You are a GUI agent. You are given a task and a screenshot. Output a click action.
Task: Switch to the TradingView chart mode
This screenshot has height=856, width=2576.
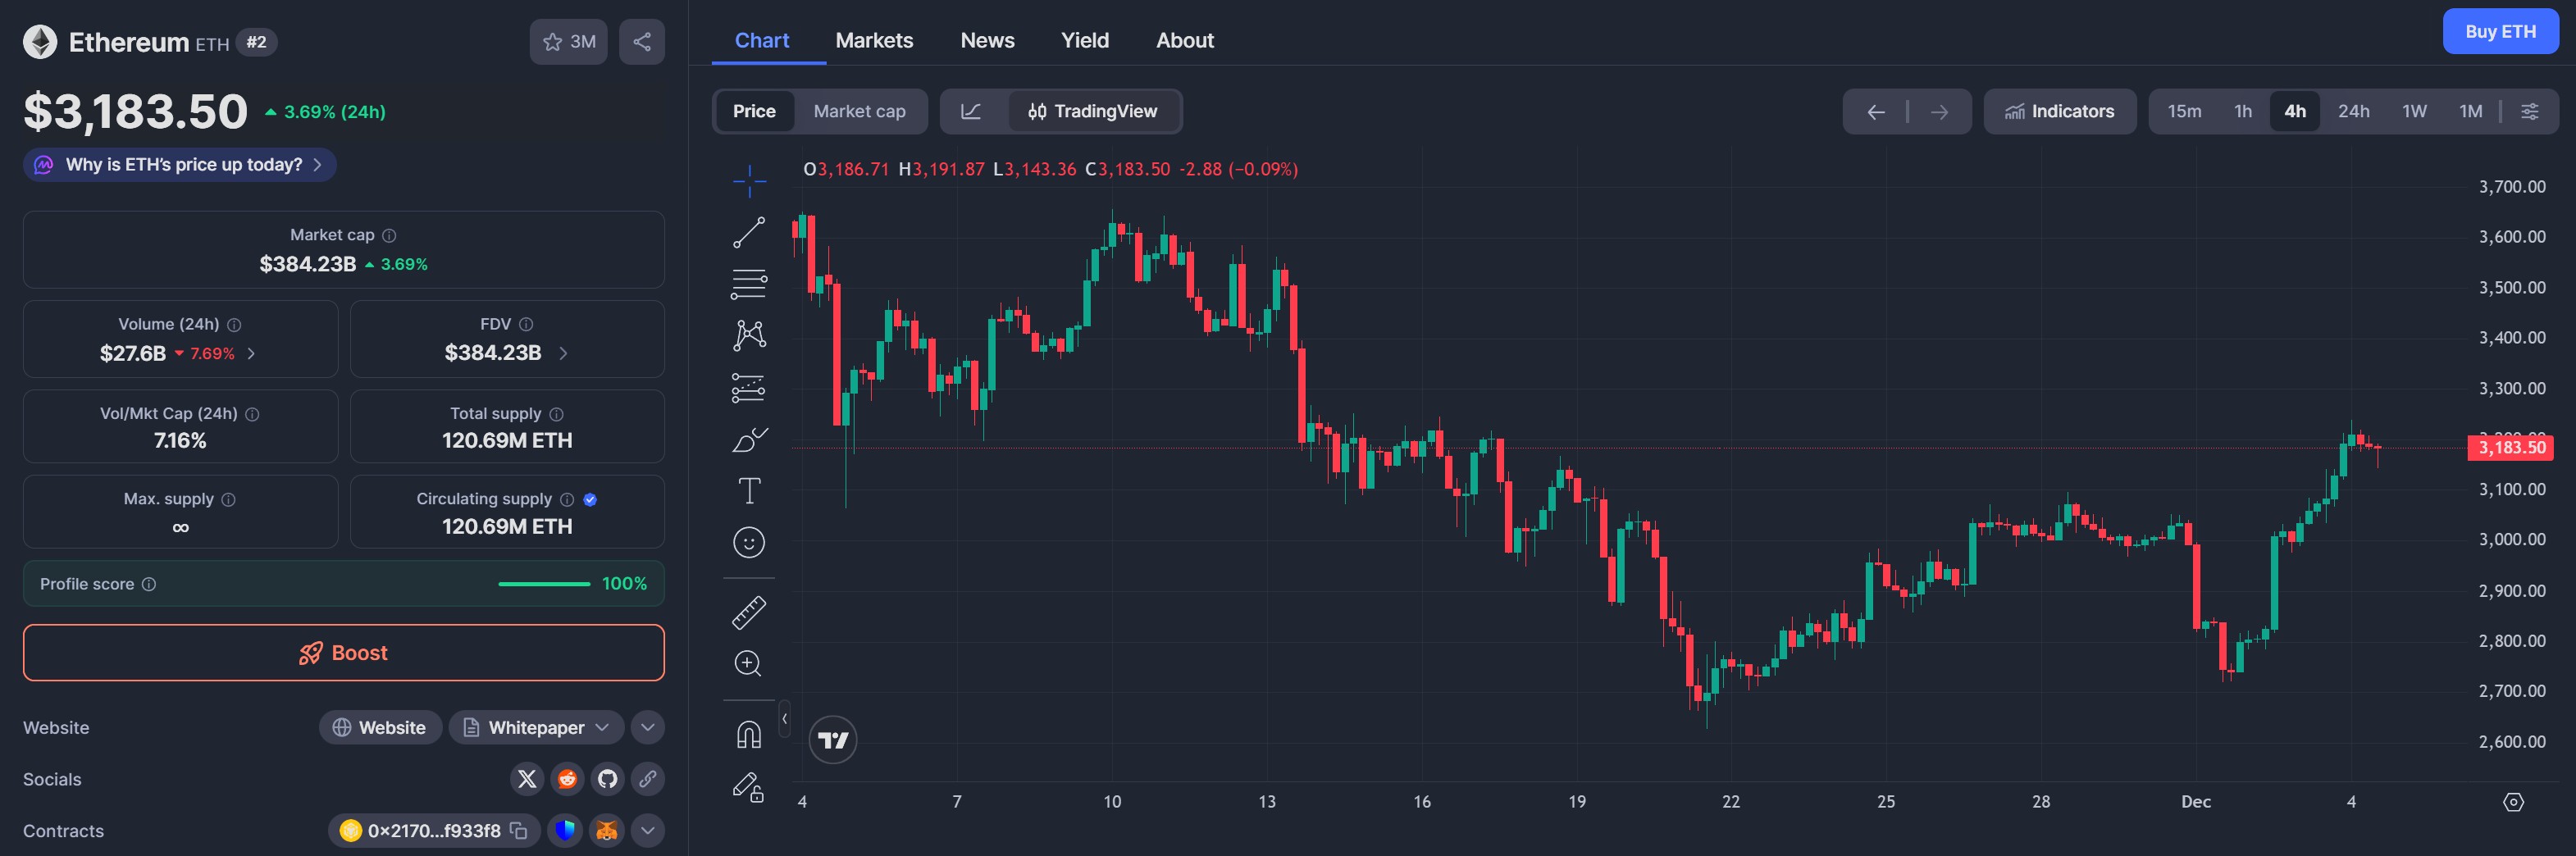tap(1093, 111)
